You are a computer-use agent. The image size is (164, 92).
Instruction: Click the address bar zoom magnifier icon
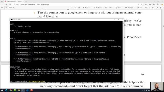pos(138,4)
